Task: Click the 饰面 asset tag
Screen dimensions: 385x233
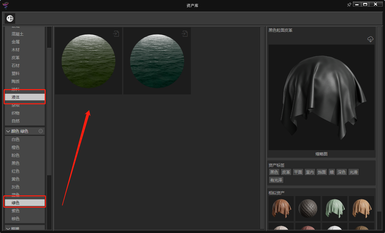Action: 321,172
